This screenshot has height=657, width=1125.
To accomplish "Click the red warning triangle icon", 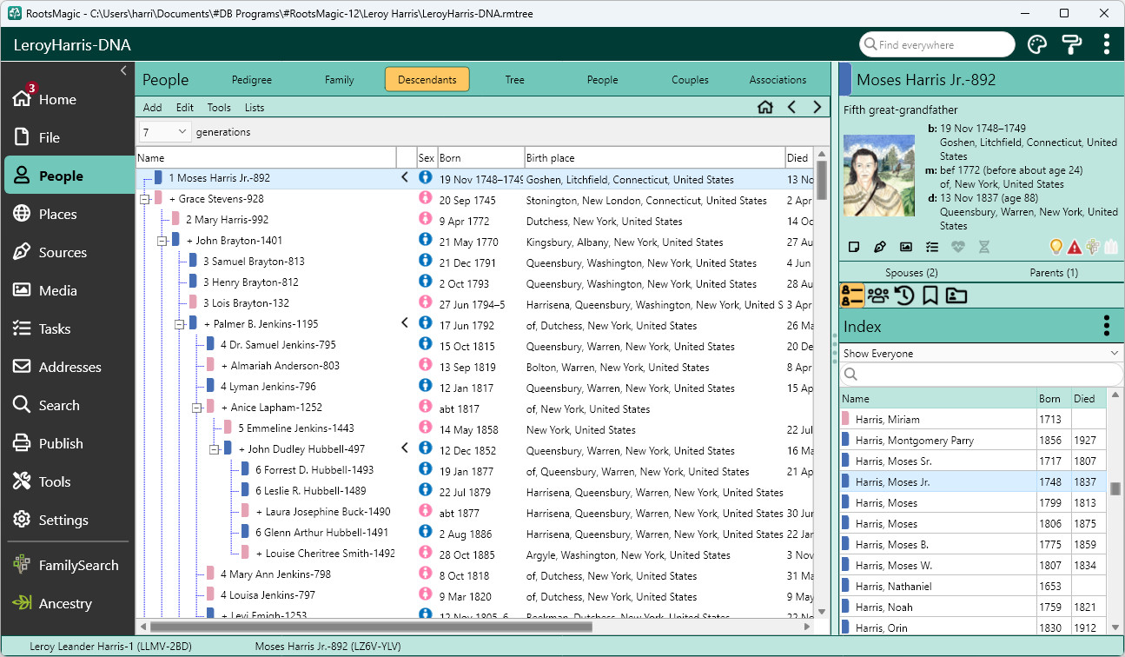I will tap(1075, 247).
